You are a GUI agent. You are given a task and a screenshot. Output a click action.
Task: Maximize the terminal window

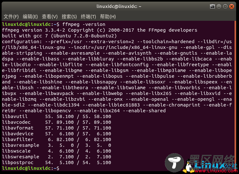225,6
